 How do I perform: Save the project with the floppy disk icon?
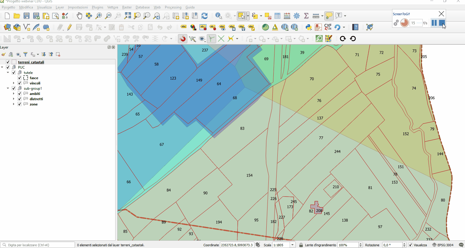point(27,16)
